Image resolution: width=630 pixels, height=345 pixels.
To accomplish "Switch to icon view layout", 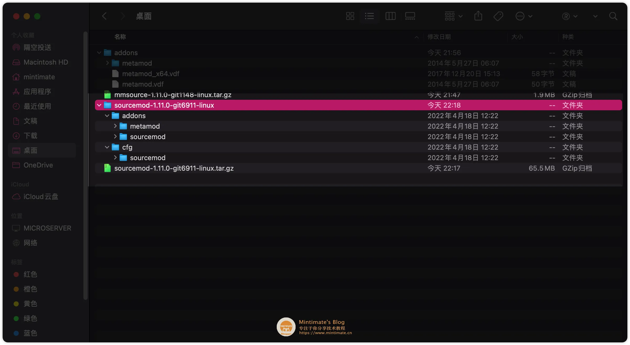I will click(x=350, y=16).
